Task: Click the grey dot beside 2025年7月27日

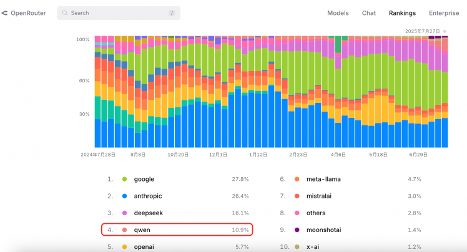Action: (445, 31)
